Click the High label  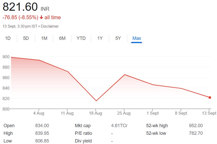(8, 133)
